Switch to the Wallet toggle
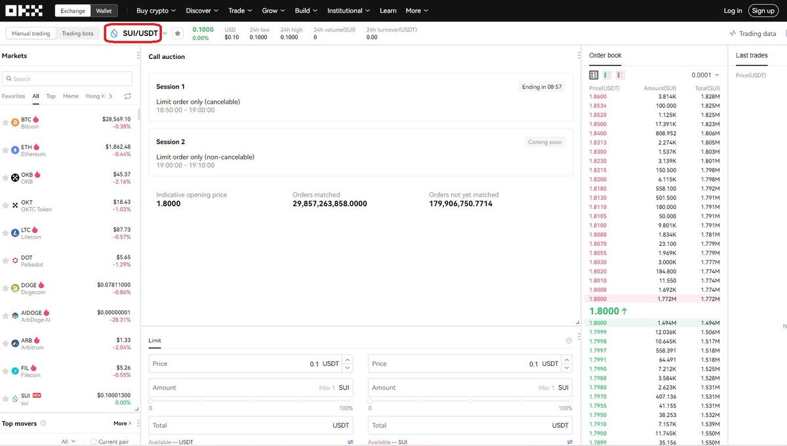 [104, 10]
